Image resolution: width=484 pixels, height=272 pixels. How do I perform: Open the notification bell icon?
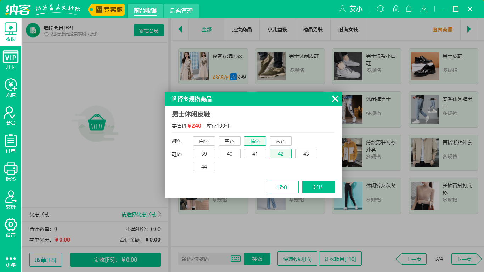(x=409, y=9)
